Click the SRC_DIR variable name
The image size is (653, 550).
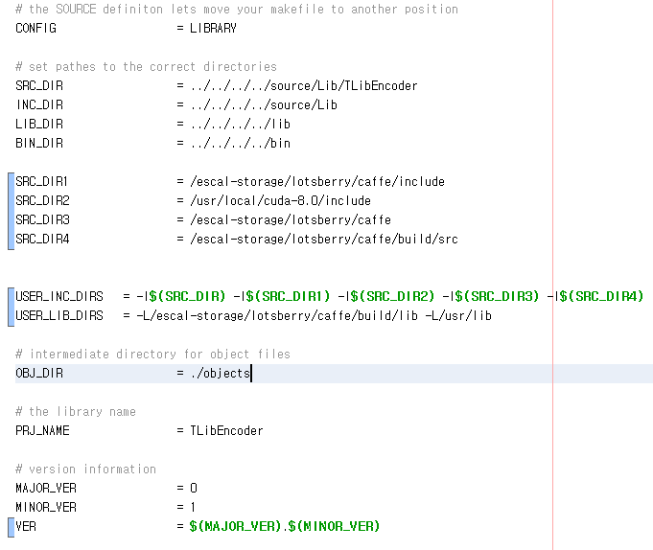pyautogui.click(x=39, y=85)
